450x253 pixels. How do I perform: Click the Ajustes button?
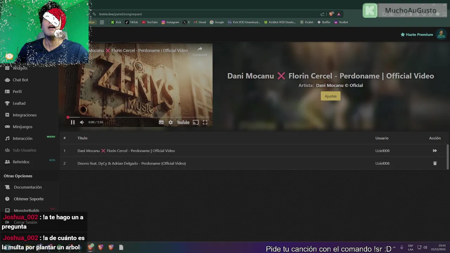point(330,96)
